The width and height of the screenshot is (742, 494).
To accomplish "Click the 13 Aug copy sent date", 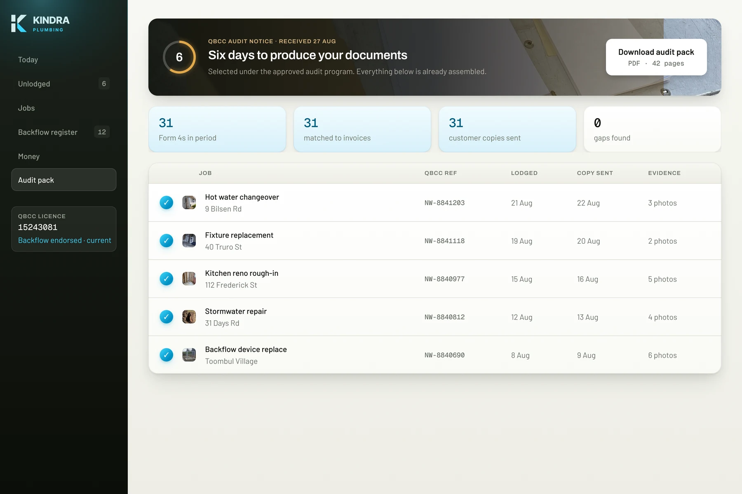I will coord(588,317).
